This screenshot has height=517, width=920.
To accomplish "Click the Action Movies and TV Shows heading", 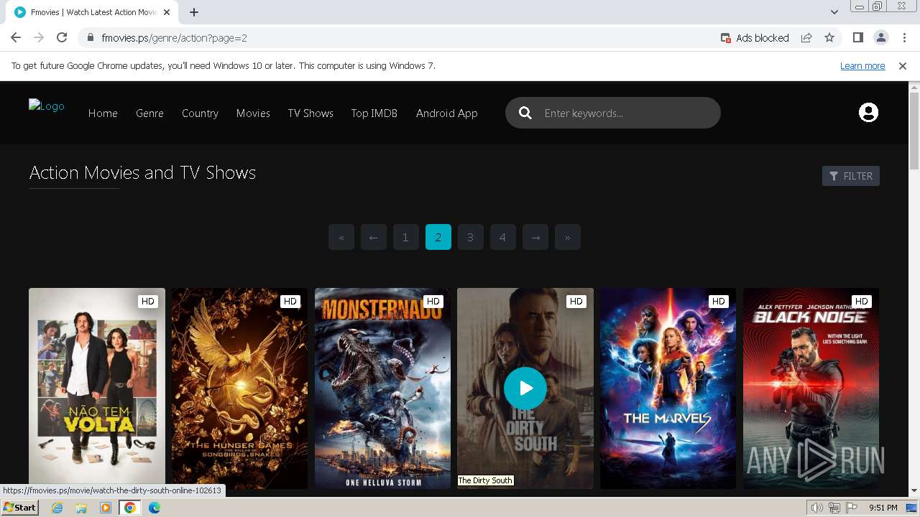I will pyautogui.click(x=142, y=172).
